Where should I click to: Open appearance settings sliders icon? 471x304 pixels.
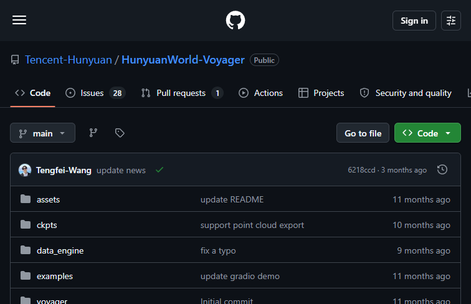click(451, 21)
